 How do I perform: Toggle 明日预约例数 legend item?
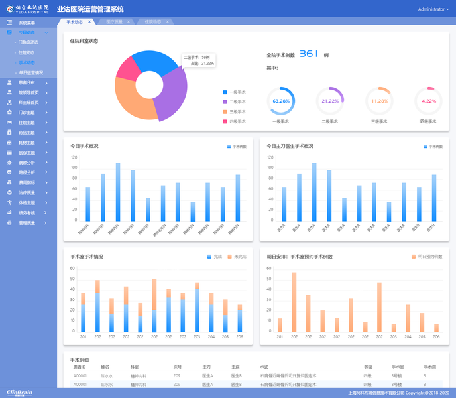tap(427, 257)
